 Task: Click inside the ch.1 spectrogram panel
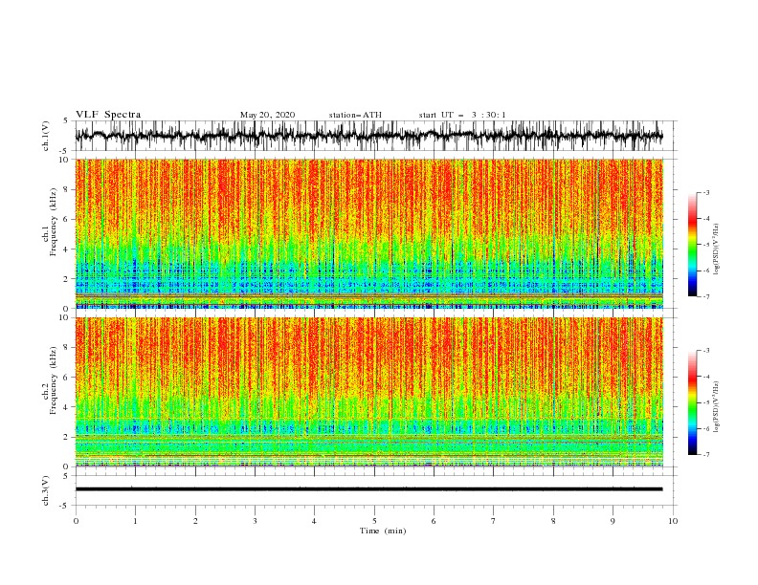[369, 233]
